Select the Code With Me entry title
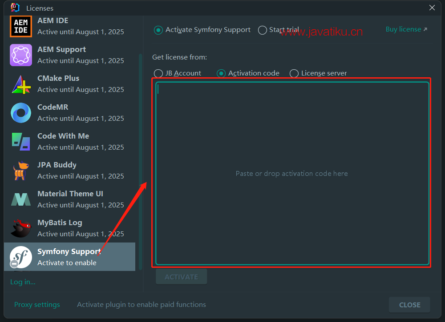 (63, 136)
